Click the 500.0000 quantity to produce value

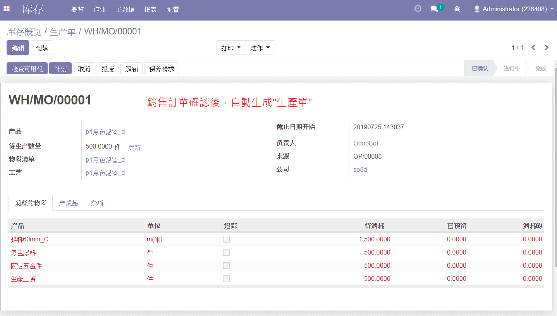(100, 147)
